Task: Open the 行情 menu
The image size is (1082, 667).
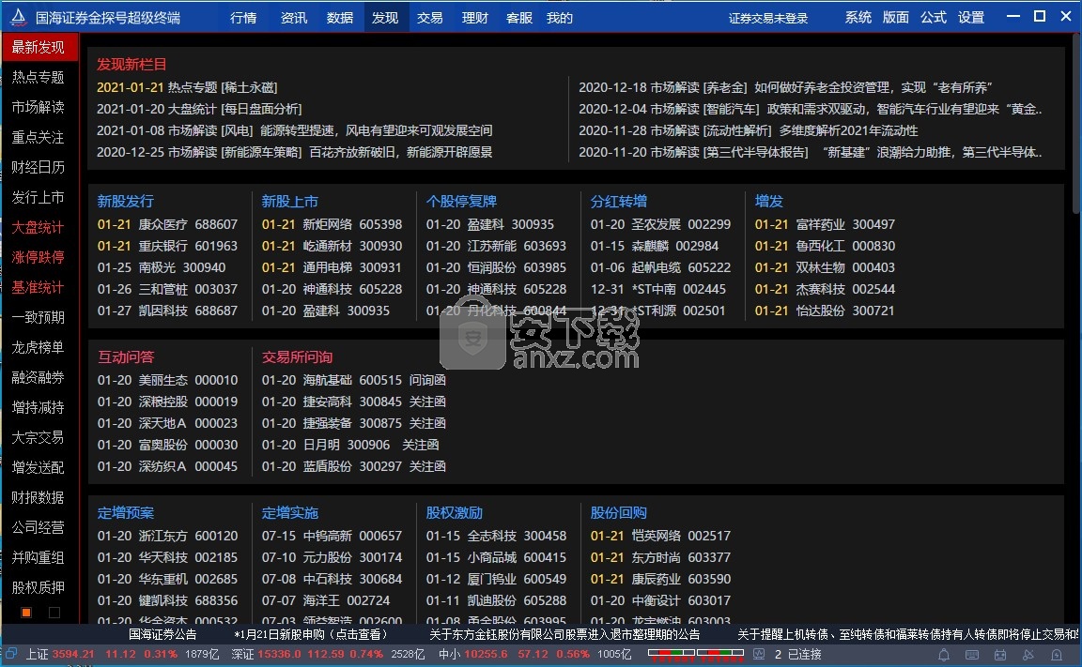Action: coord(243,18)
